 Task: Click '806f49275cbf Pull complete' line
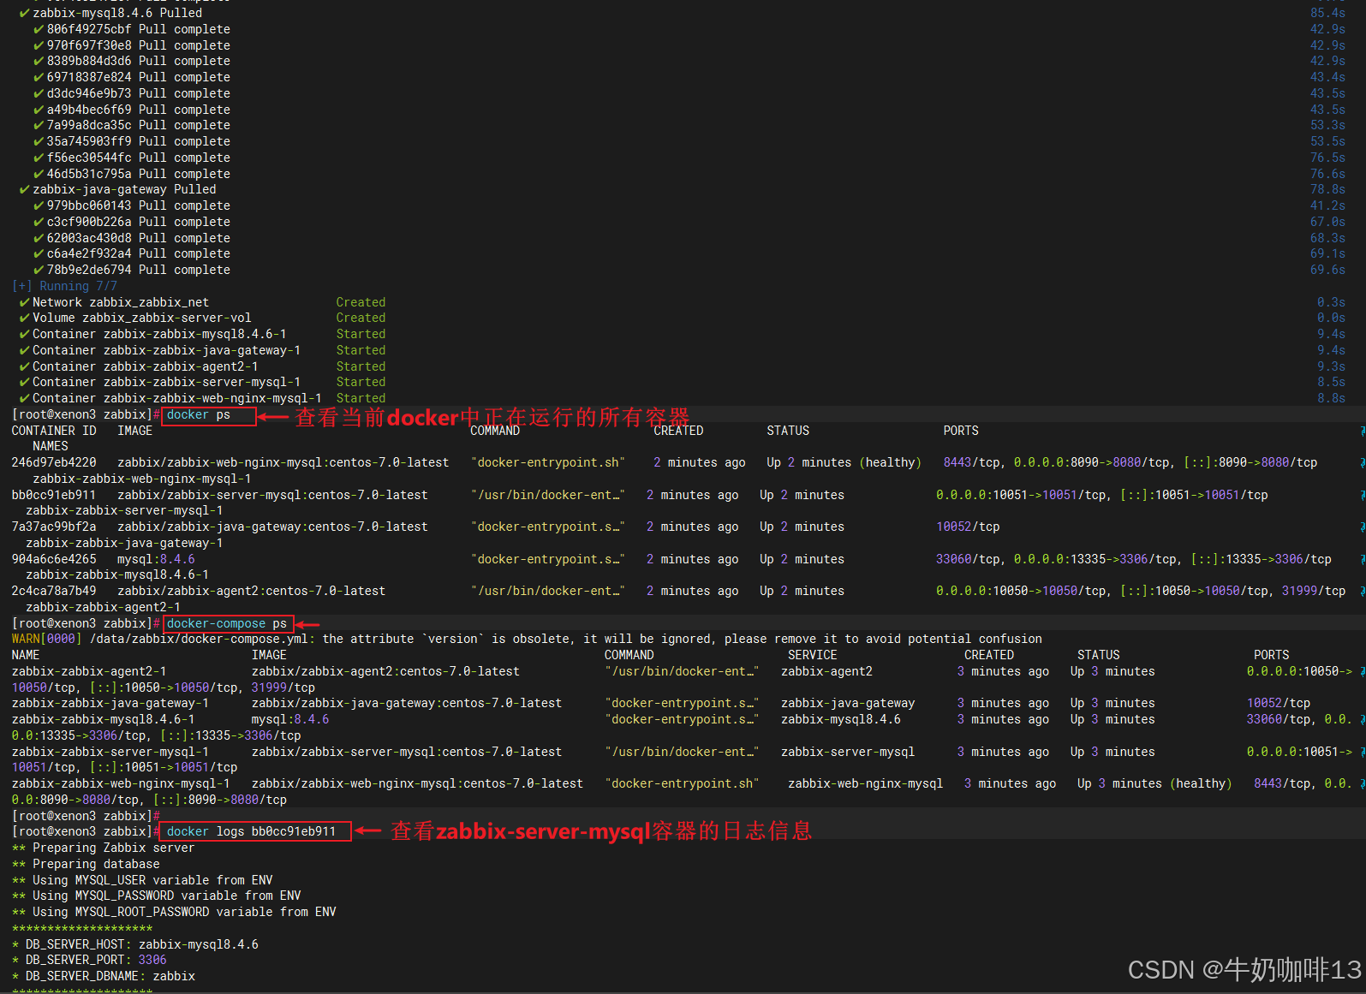[x=132, y=29]
